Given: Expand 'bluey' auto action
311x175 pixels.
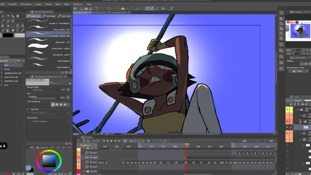Looking at the screenshot, I should pyautogui.click(x=2, y=69).
